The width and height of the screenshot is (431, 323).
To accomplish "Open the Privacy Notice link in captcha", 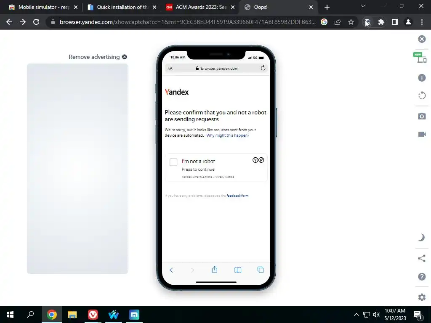I will (x=224, y=177).
